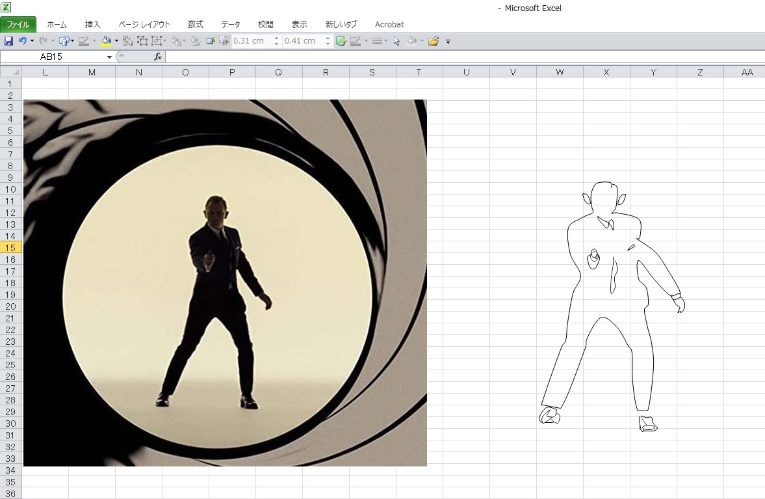Click the green Edit Shape icon
This screenshot has width=765, height=499.
(341, 41)
